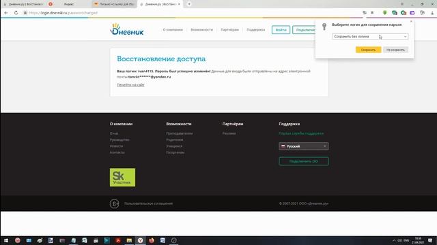Switch to the first Dnevnik.ru tab
This screenshot has height=245, width=437.
click(24, 4)
